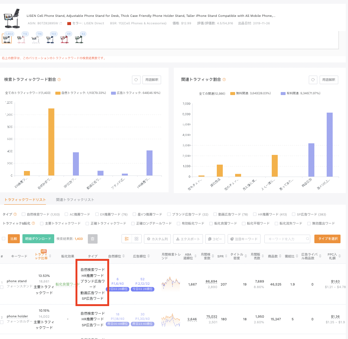Show help for 検索トラフィックワード割合 title
Viewport: 348px width, 339px height.
coord(59,80)
